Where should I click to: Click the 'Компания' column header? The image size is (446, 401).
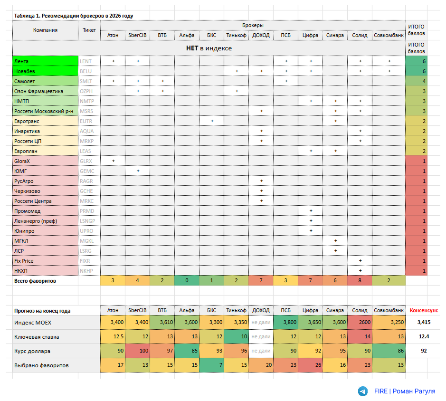45,30
